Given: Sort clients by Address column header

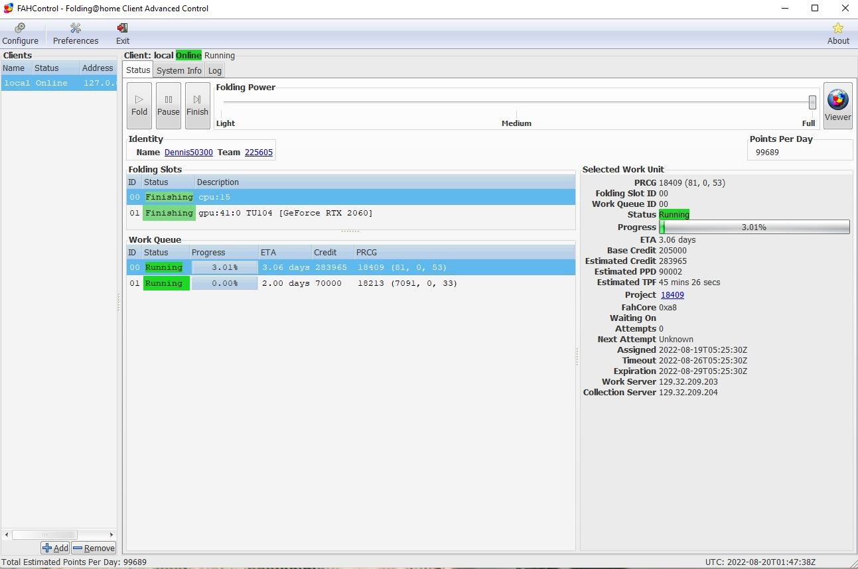Looking at the screenshot, I should point(98,68).
